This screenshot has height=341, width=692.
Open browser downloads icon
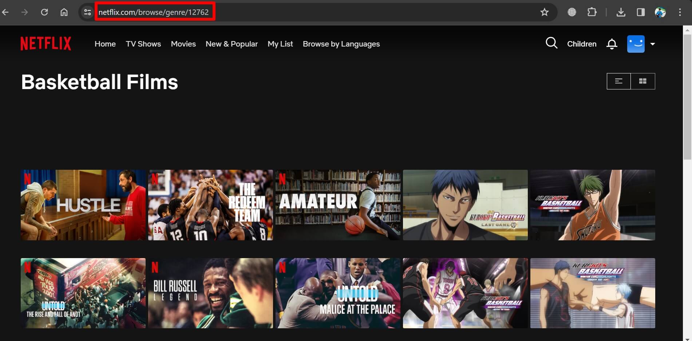coord(621,12)
